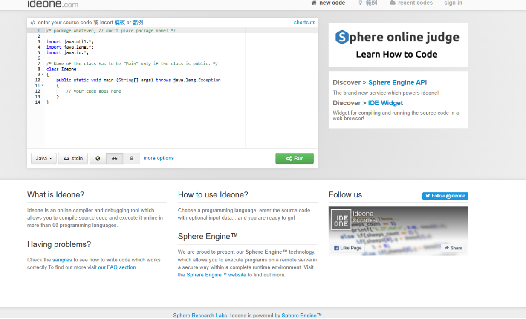Screen dimensions: 526x319
Task: Click the Sphere online judge banner
Action: point(398,45)
